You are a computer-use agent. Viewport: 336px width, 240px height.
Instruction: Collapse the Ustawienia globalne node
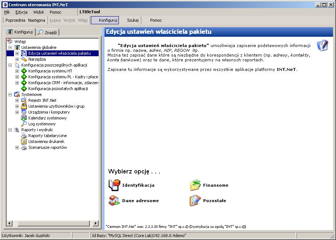pos(10,47)
